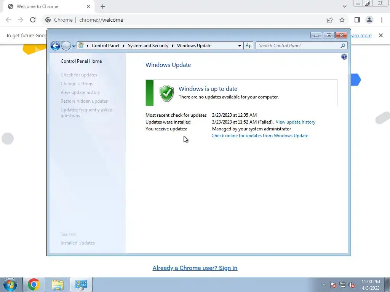Show hidden system tray icons
This screenshot has height=292, width=390.
coord(324,285)
